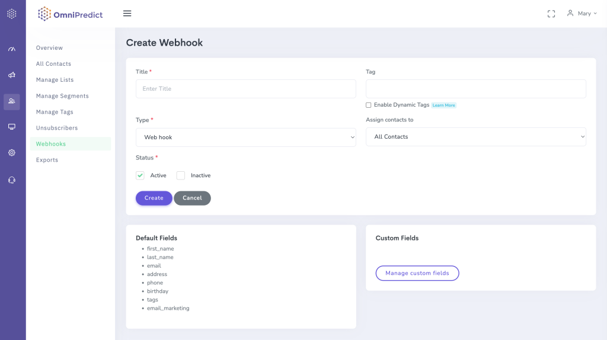Image resolution: width=607 pixels, height=340 pixels.
Task: Open the monitor icon in sidebar
Action: tap(12, 127)
